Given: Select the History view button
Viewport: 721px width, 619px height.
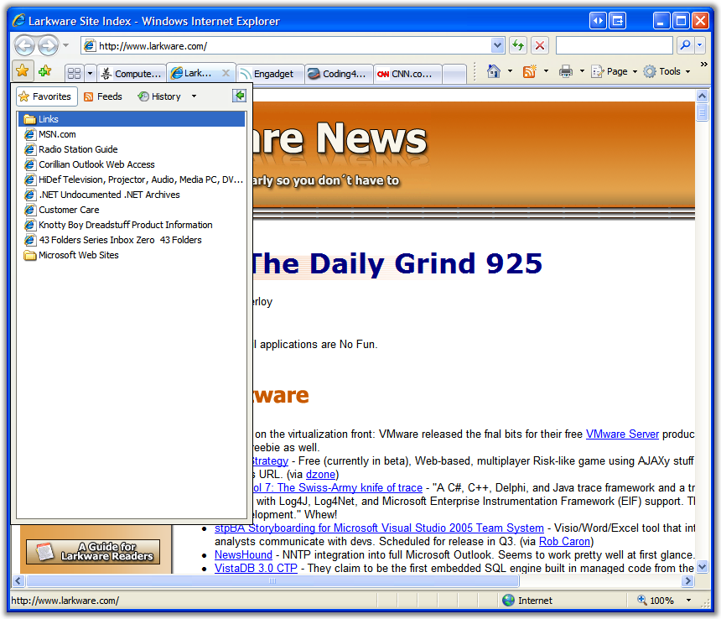Looking at the screenshot, I should click(x=159, y=96).
